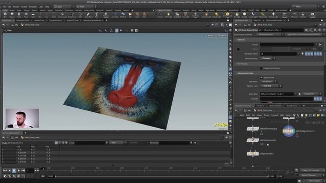Image resolution: width=326 pixels, height=183 pixels.
Task: Click the parameter pane gear icon
Action: tap(306, 30)
